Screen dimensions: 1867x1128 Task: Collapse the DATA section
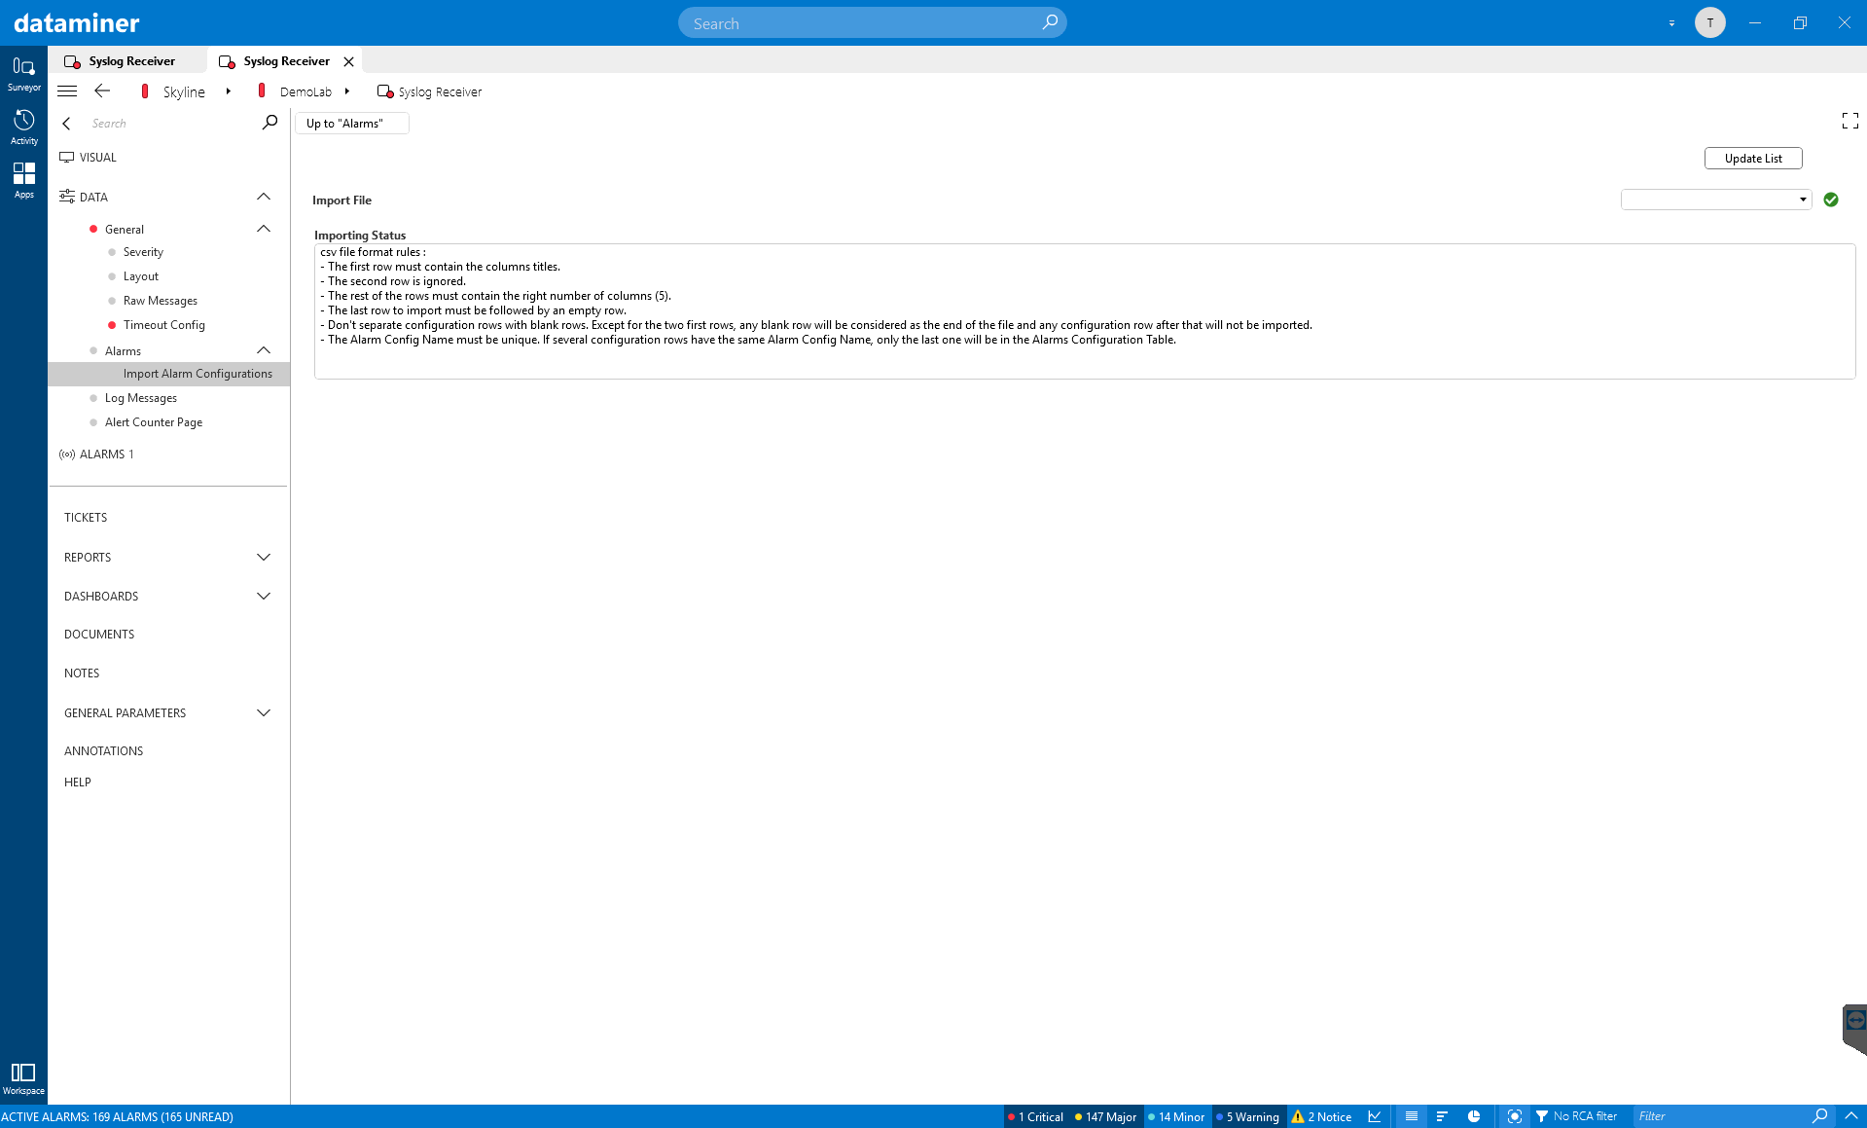point(263,197)
